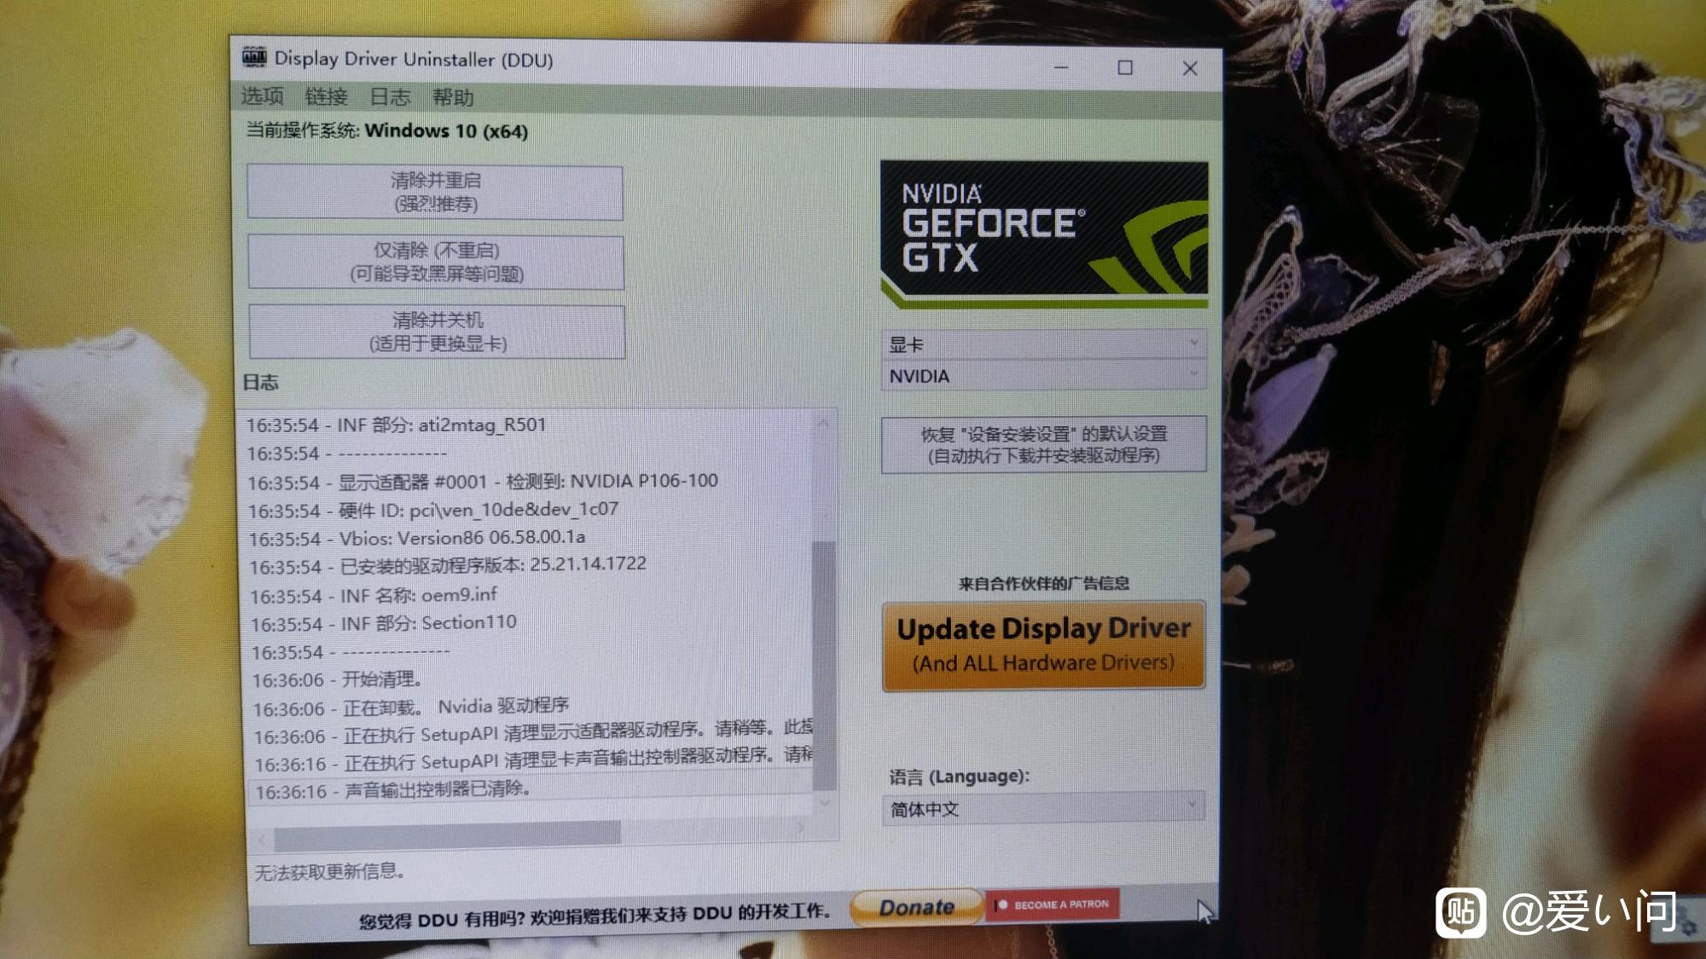Viewport: 1706px width, 959px height.
Task: Select log line 'INF 名称: oem9.inf'
Action: 374,595
